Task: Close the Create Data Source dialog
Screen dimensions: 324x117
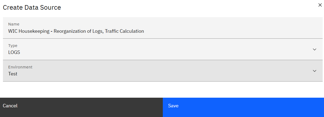Action: point(320,5)
